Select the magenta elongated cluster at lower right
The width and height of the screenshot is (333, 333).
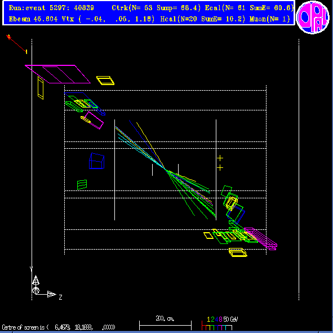261,239
